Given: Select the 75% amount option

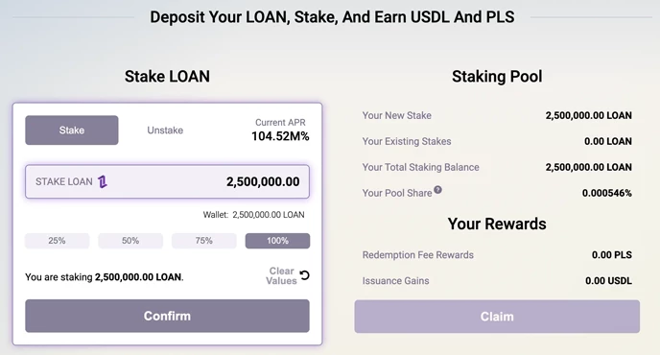Looking at the screenshot, I should [x=203, y=241].
